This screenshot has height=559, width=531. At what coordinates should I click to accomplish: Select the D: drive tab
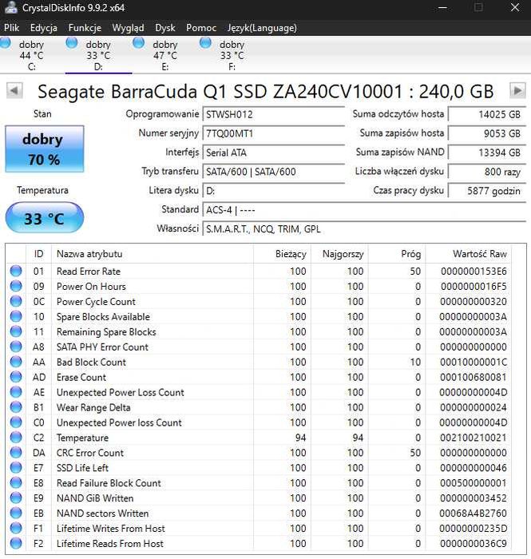tap(98, 55)
